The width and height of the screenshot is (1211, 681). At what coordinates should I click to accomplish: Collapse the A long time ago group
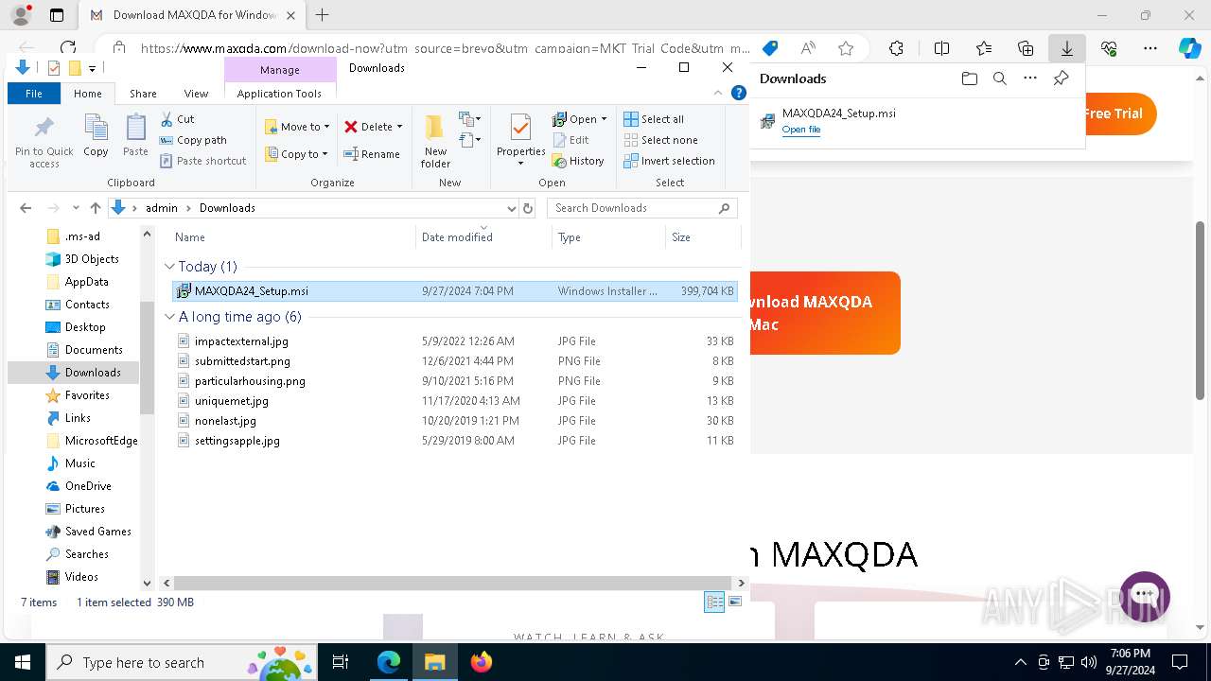click(169, 317)
